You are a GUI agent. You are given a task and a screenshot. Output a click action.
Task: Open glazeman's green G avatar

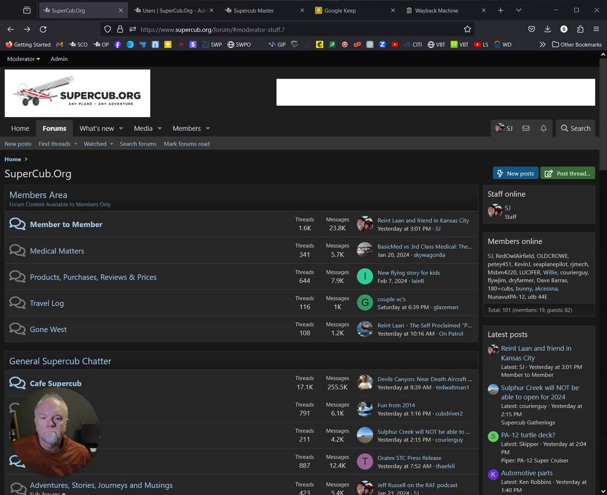click(x=365, y=302)
